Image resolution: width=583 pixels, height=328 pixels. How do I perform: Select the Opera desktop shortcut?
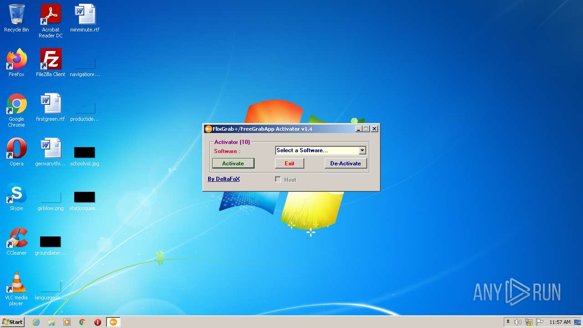(x=16, y=152)
